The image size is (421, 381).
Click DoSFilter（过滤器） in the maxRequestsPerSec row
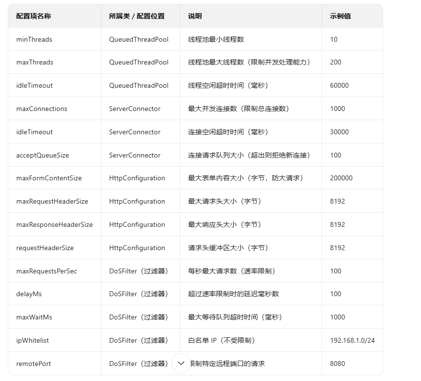(x=139, y=271)
